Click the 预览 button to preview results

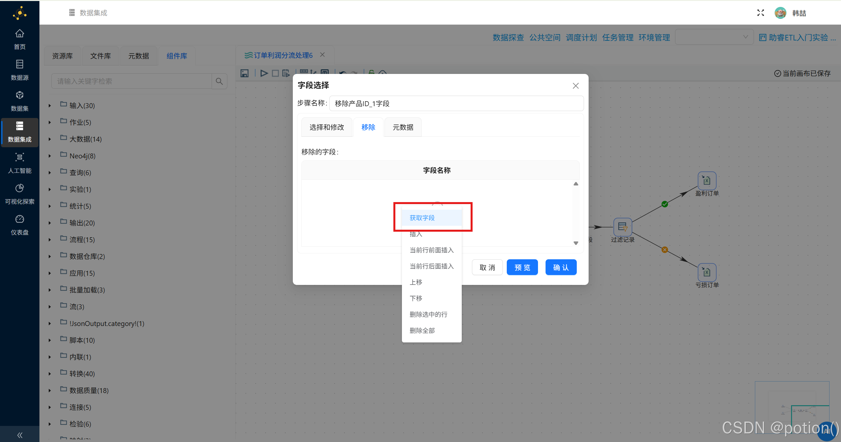click(x=522, y=267)
